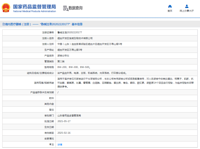The height and width of the screenshot is (149, 200).
Task: Click the 国家药品监督管理局 title
Action: 34,7
